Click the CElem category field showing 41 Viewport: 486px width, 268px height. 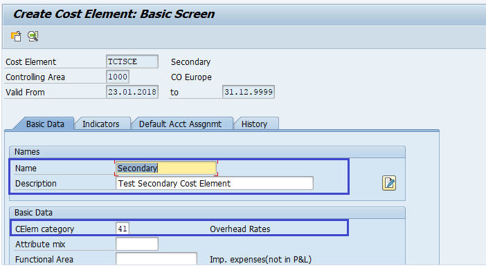coord(123,229)
